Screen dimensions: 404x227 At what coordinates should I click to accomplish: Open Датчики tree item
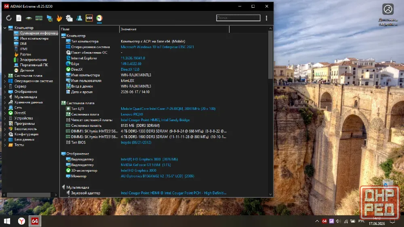pos(27,70)
